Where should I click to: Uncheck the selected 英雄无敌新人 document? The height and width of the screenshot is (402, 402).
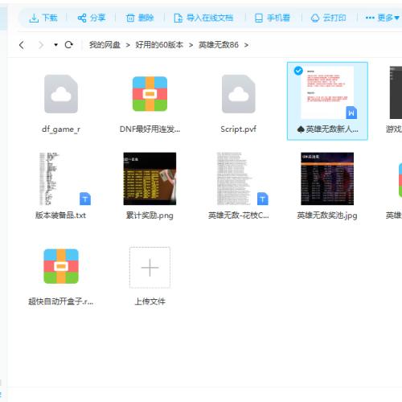pos(298,71)
